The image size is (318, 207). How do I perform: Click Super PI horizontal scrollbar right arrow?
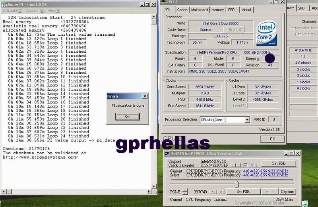pyautogui.click(x=149, y=191)
